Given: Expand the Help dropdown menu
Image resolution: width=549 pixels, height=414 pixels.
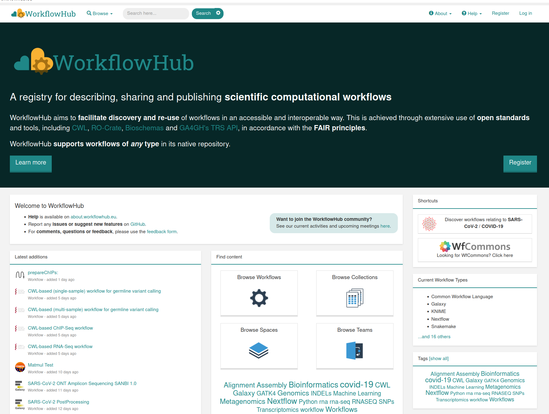Looking at the screenshot, I should (x=472, y=14).
